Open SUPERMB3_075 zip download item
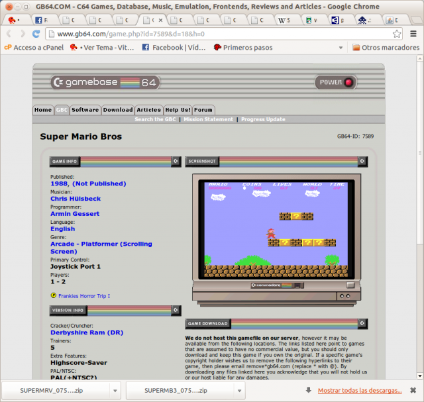 [180, 390]
